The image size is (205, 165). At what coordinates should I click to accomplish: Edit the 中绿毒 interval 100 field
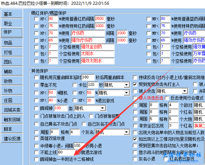(79, 145)
